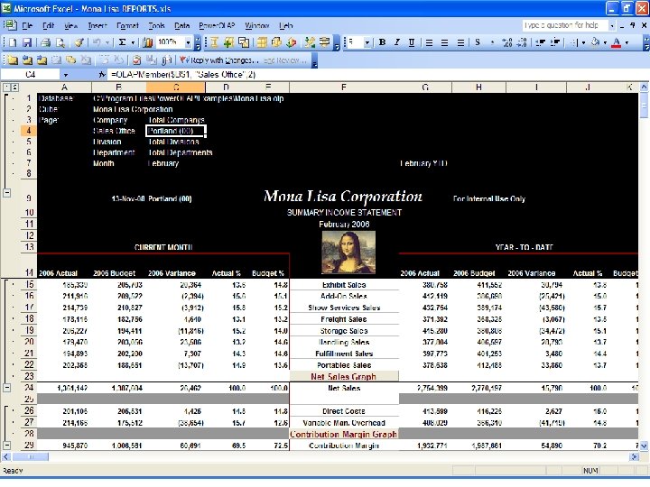
Task: Open the AutoSum functions dropdown arrow
Action: click(133, 42)
